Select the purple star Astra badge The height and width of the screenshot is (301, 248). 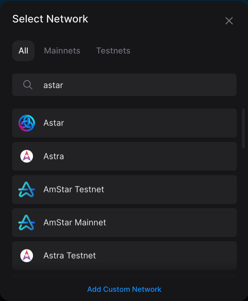27,156
